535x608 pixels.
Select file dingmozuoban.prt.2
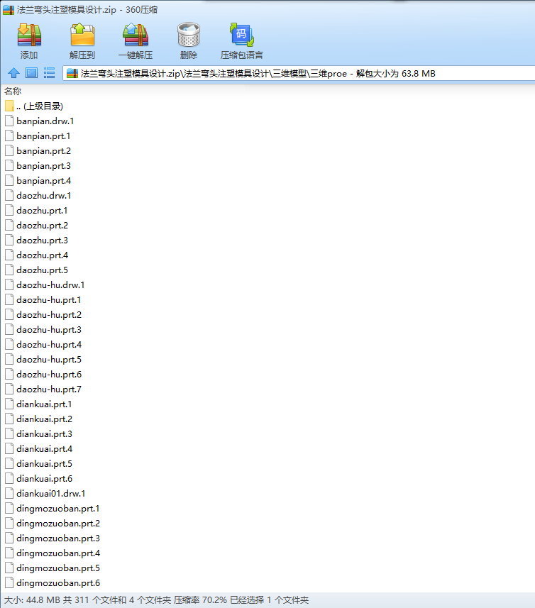53,523
